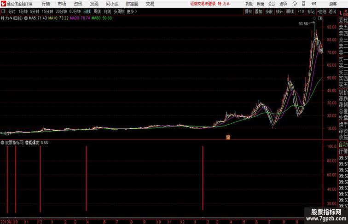
Task: Select the 60分钟 period tab
Action: (75, 11)
